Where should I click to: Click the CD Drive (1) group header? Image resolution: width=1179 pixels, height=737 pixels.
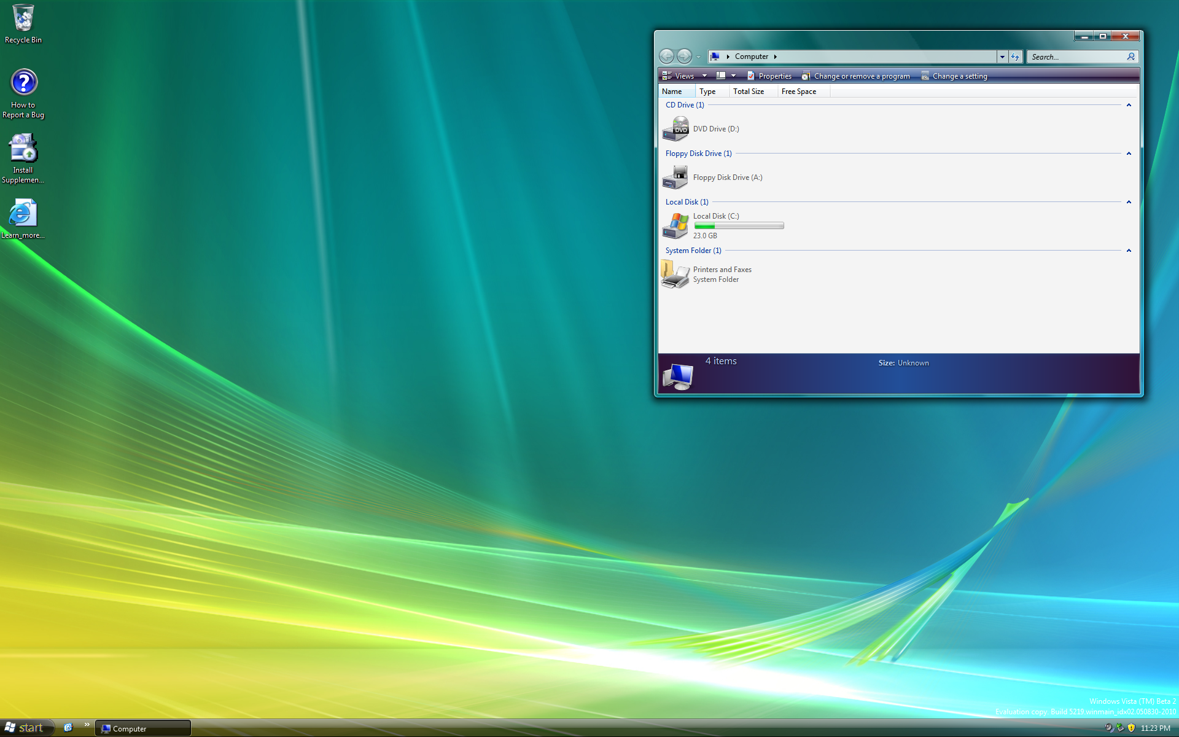click(x=685, y=105)
